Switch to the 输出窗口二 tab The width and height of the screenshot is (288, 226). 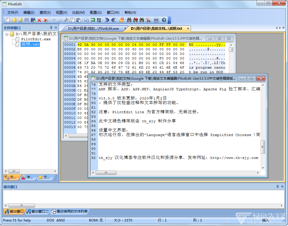(x=38, y=212)
